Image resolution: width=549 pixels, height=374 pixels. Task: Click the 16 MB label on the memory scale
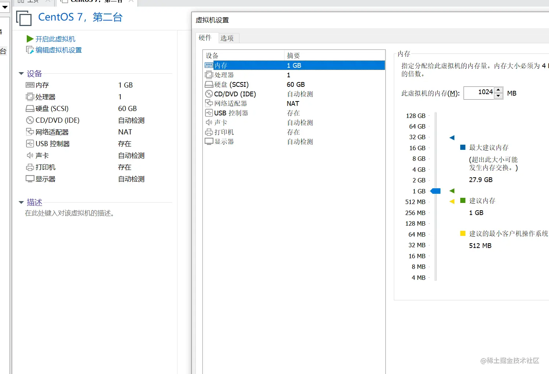[417, 256]
